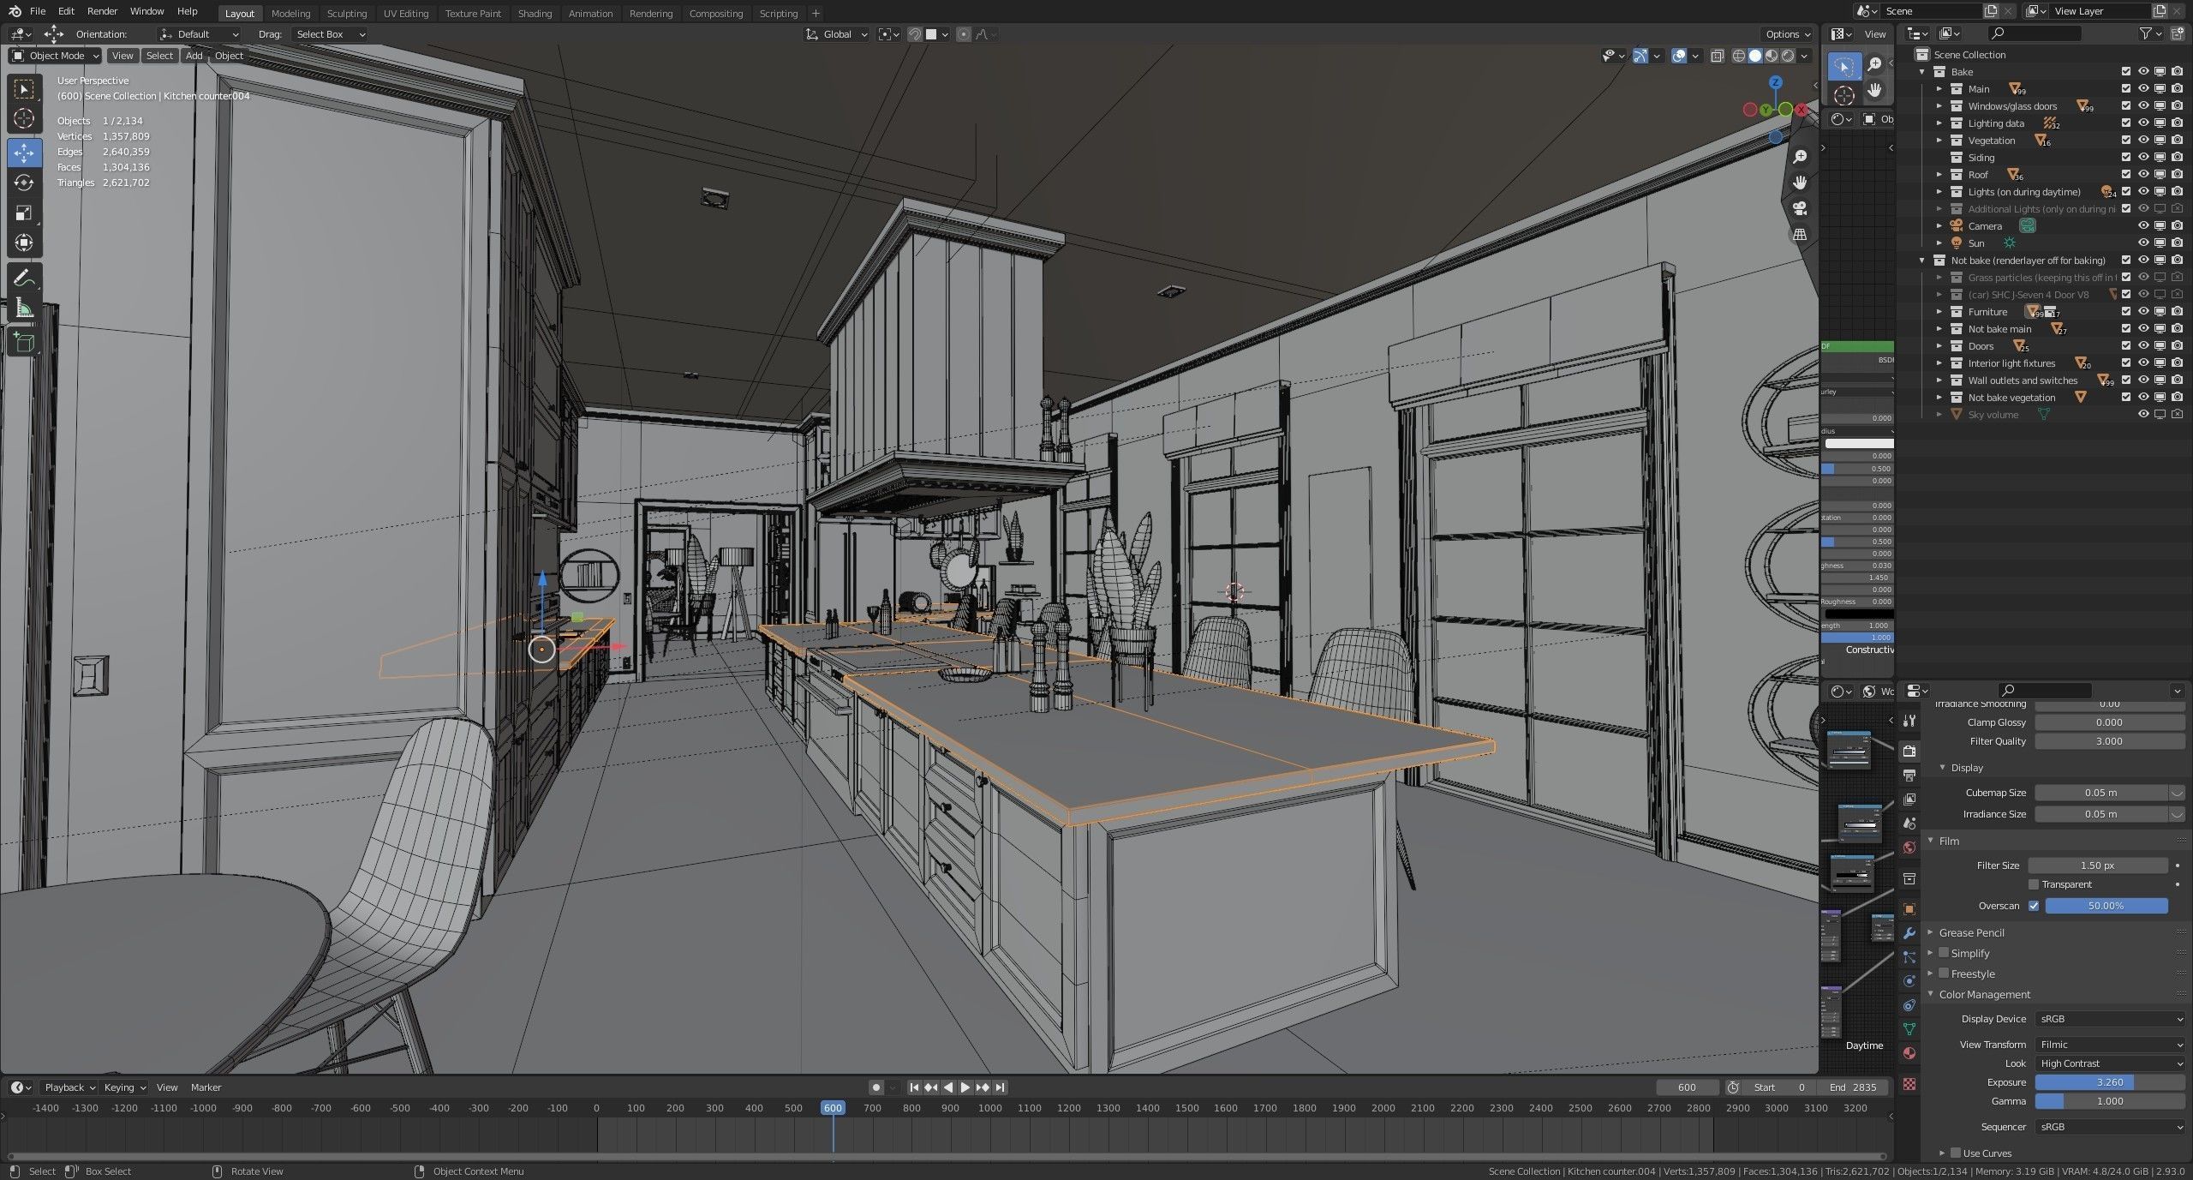Enable Use Curves checkbox
The width and height of the screenshot is (2193, 1180).
tap(1956, 1153)
